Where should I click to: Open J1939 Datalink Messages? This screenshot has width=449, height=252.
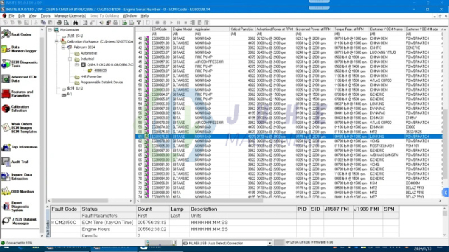click(19, 221)
